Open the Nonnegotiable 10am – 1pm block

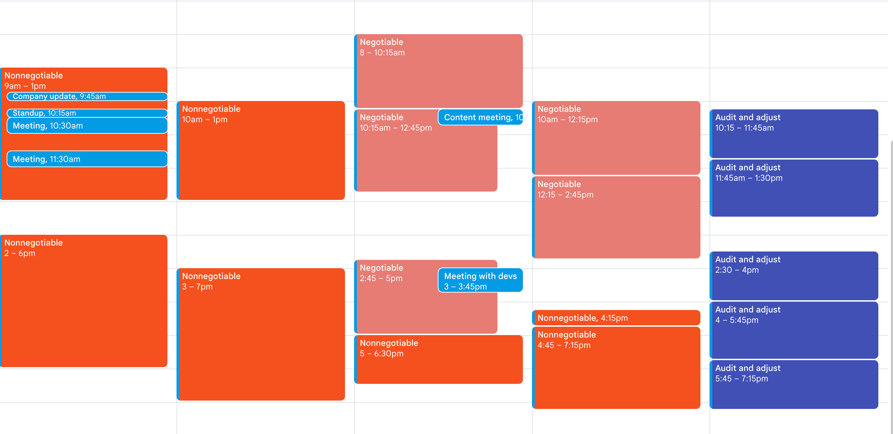point(261,150)
